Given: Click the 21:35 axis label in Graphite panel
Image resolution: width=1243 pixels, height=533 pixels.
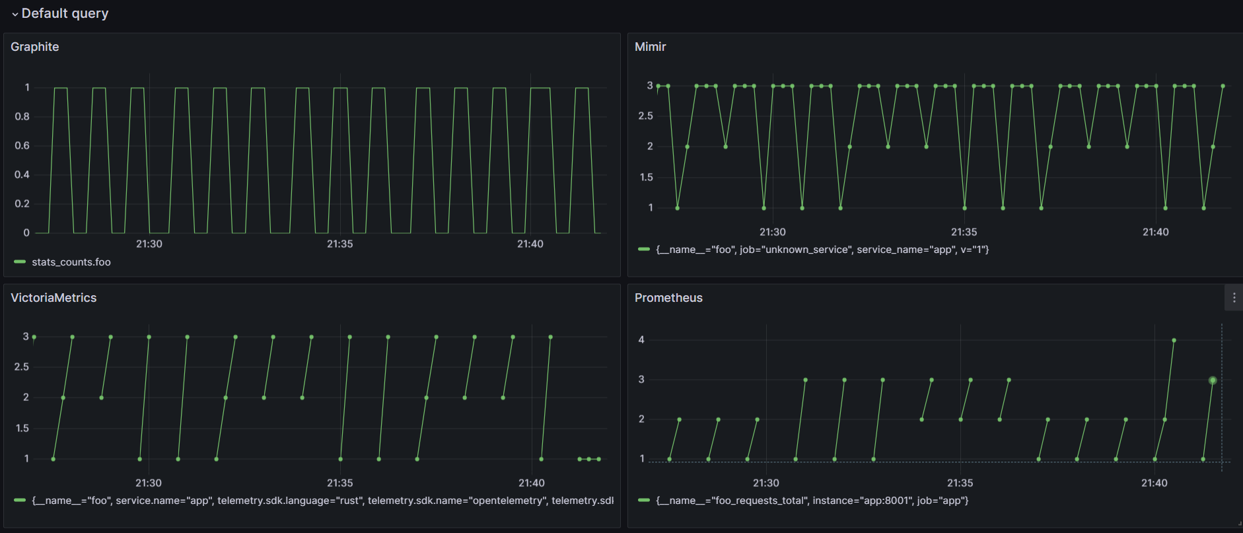Looking at the screenshot, I should tap(340, 244).
